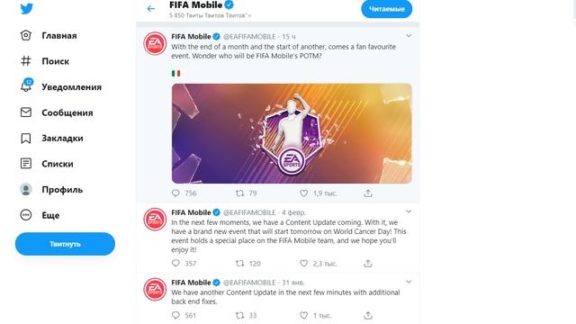Open the notifications bell icon

click(x=26, y=85)
